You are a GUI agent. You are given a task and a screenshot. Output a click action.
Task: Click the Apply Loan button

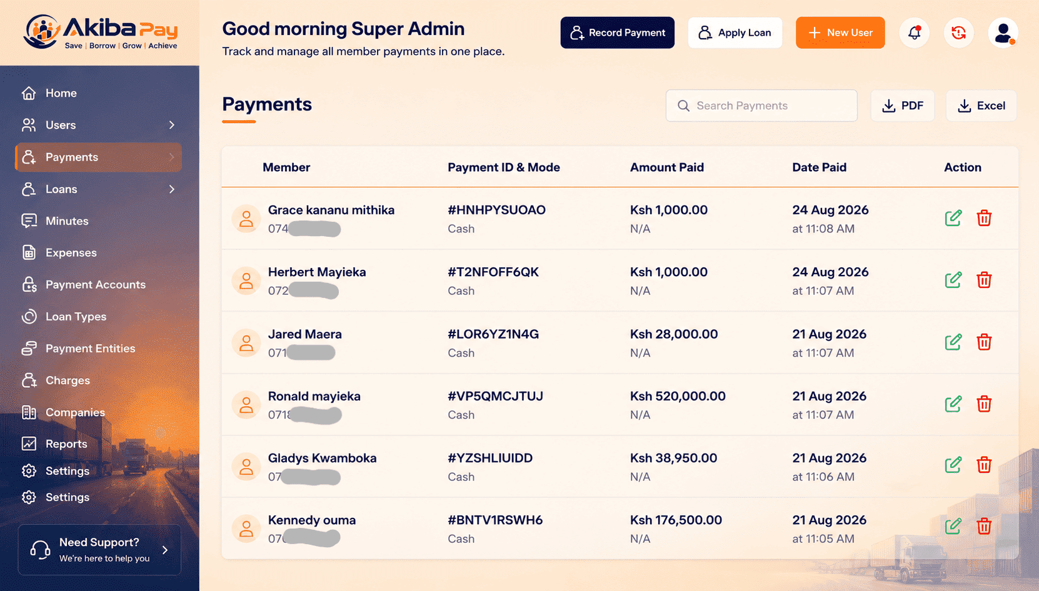(x=735, y=32)
